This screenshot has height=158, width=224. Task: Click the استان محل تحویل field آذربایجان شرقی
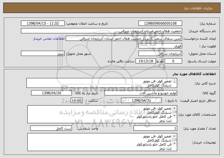pos(160,54)
